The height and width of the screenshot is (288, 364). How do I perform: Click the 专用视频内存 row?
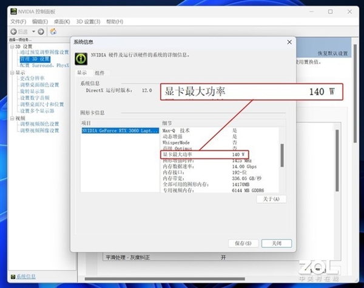pyautogui.click(x=220, y=190)
